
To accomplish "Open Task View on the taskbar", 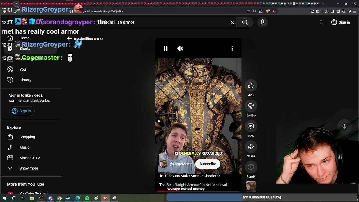I will click(22, 198).
